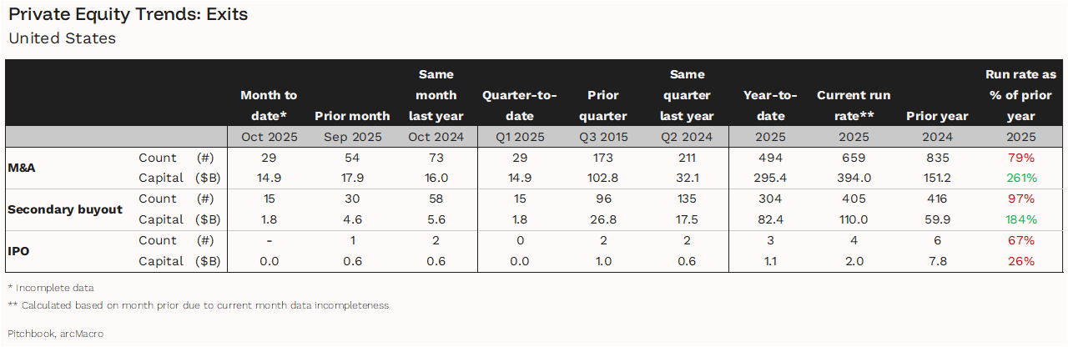The width and height of the screenshot is (1068, 347).
Task: Click the 835 M&A prior year count
Action: (x=937, y=158)
